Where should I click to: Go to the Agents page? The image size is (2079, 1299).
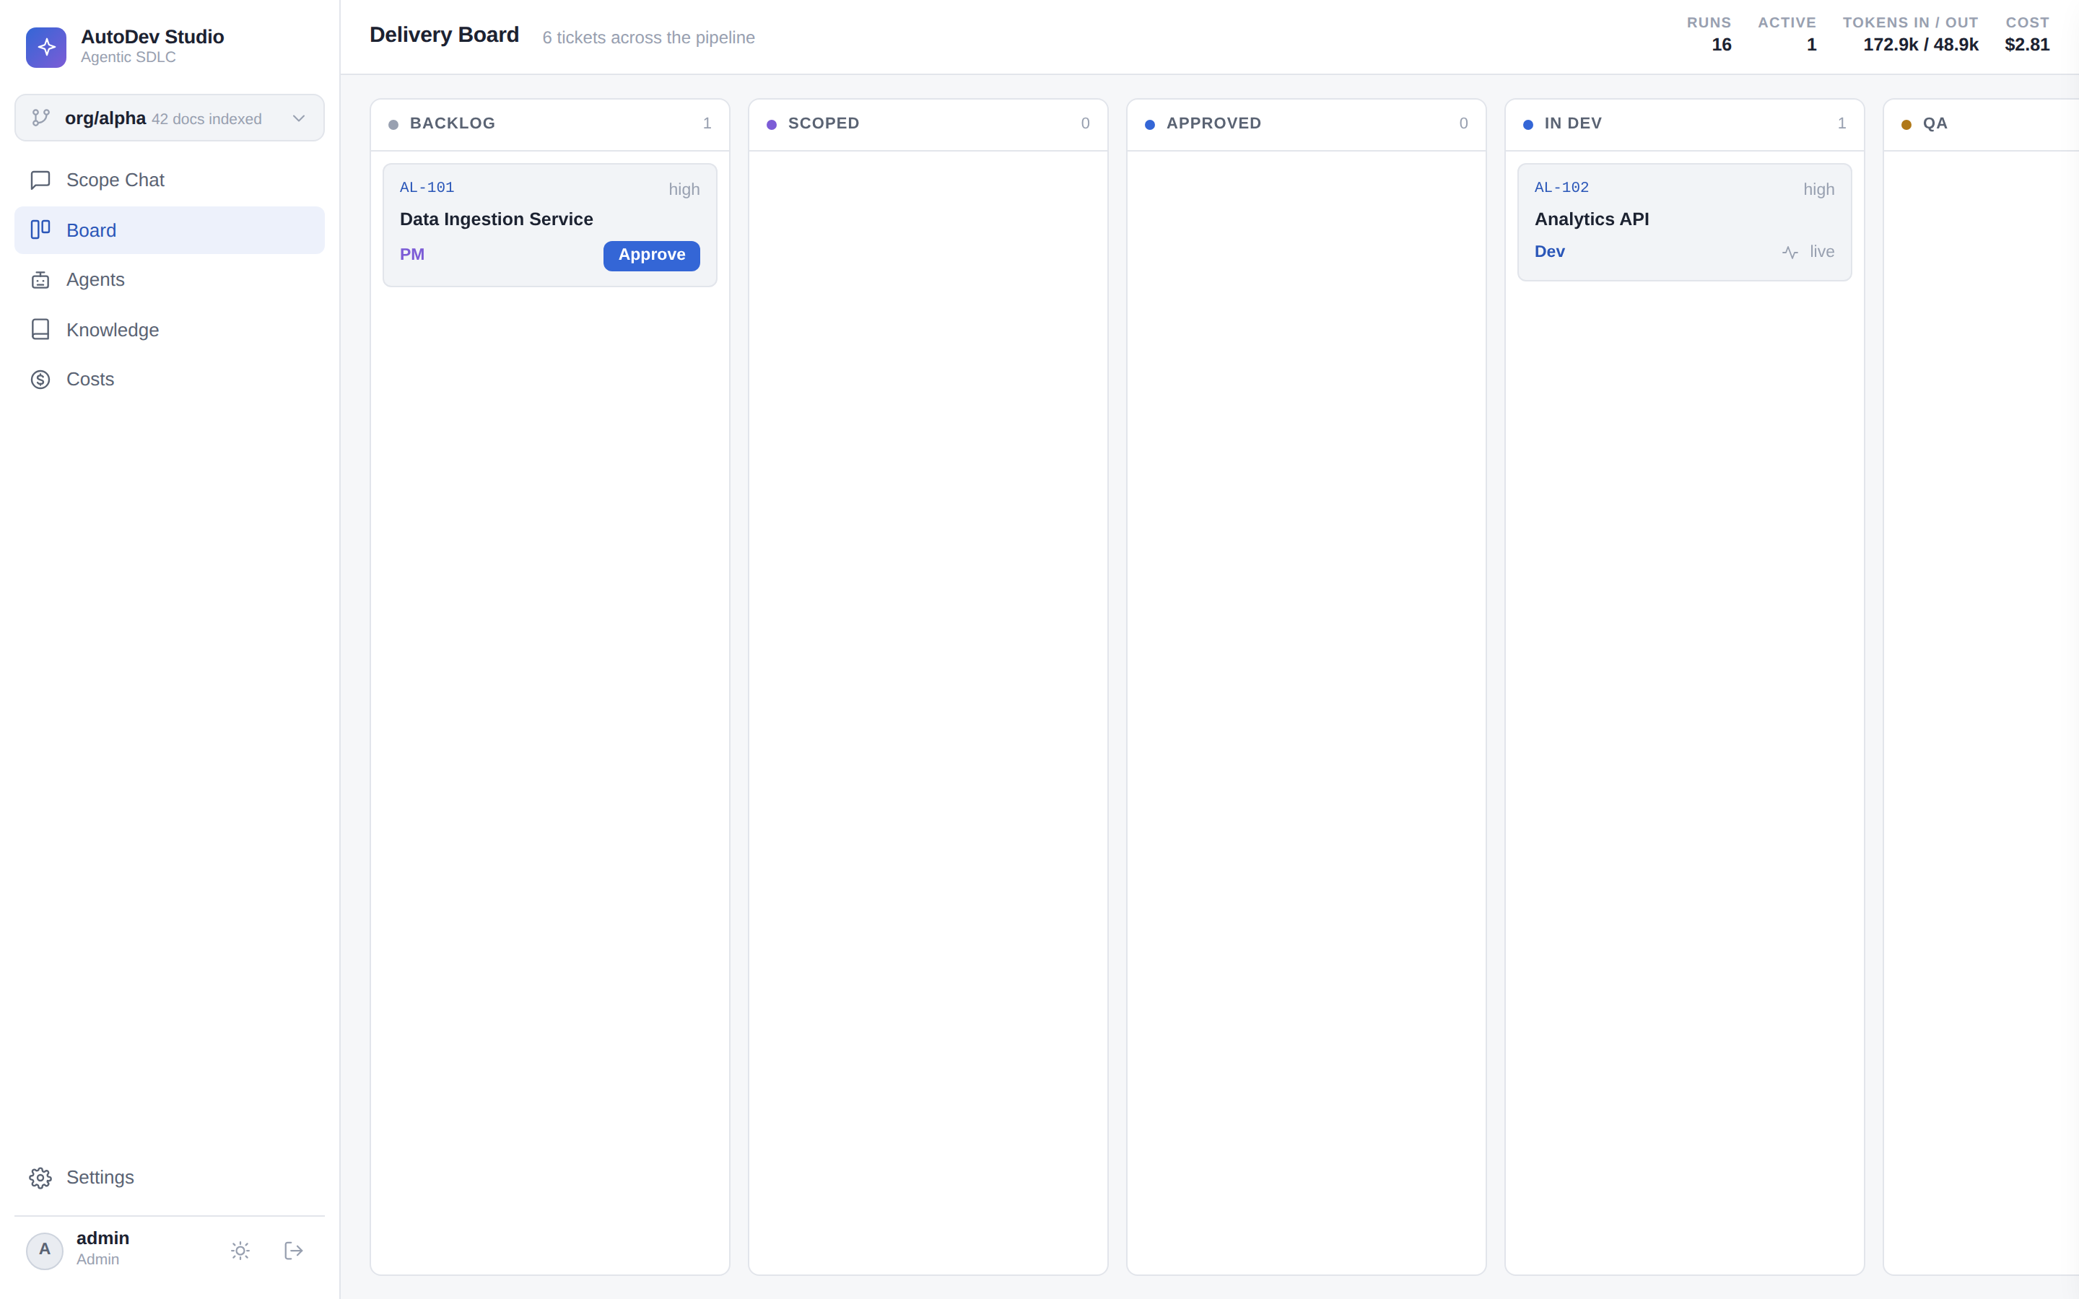[169, 280]
